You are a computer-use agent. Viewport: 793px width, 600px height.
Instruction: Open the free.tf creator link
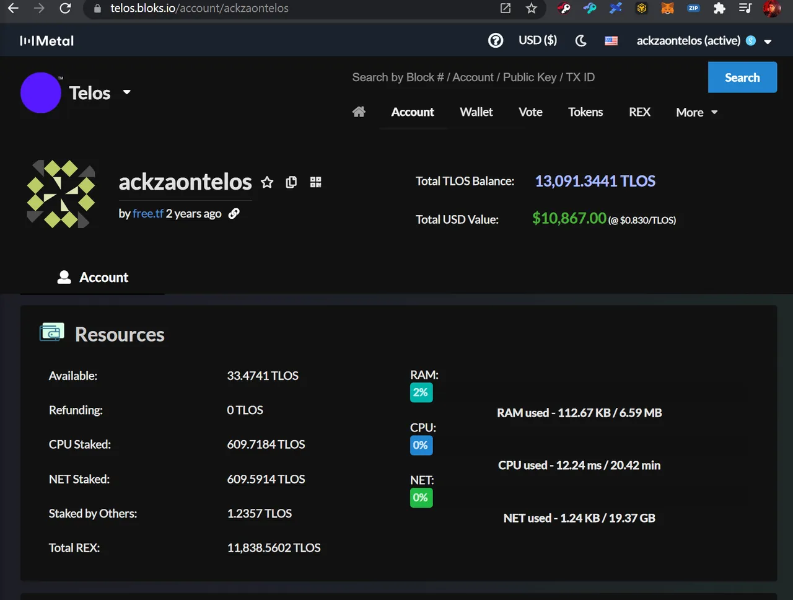click(148, 213)
